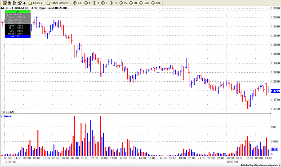
Task: Click the current volume marker 2,221
Action: [x=275, y=149]
